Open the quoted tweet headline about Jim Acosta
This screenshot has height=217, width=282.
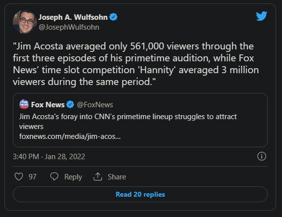click(x=128, y=122)
